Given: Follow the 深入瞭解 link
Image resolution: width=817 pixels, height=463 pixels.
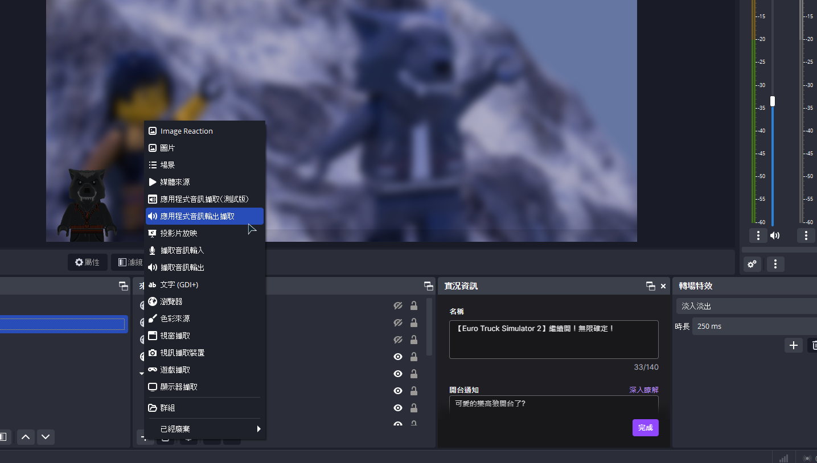Looking at the screenshot, I should pyautogui.click(x=643, y=390).
